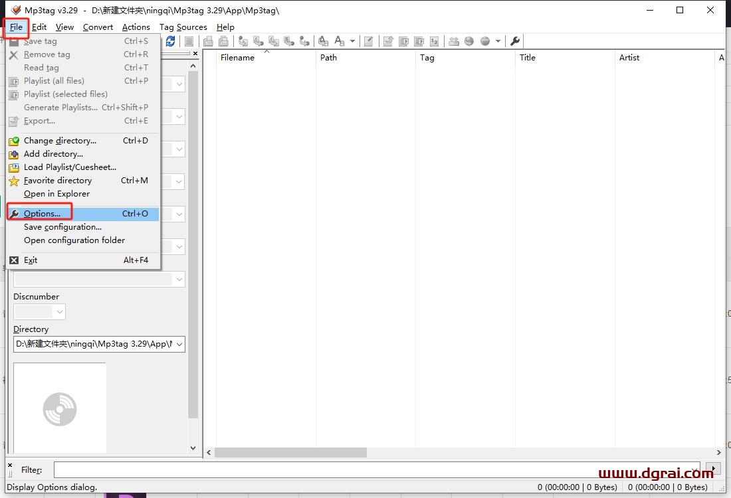
Task: Expand the panel dropdown arrow beside Playlist (all files)
Action: click(x=179, y=84)
